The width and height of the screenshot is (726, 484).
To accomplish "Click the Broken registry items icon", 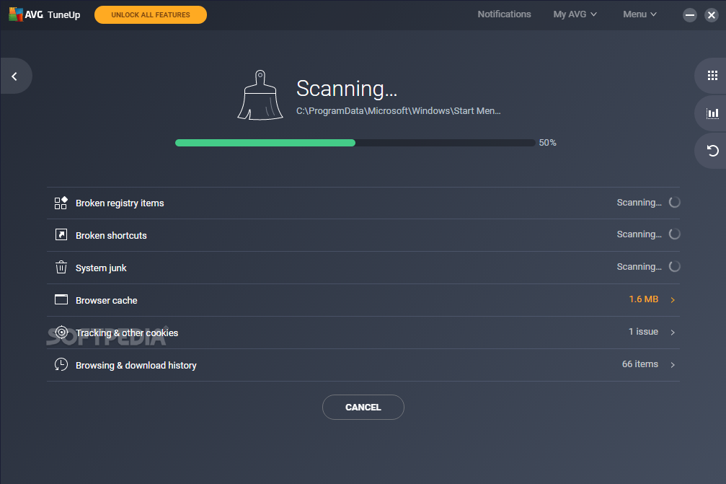I will [61, 203].
